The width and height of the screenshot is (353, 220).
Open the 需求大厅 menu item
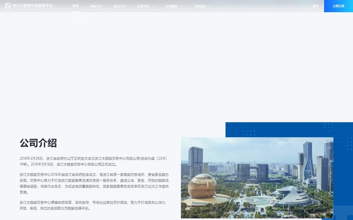coord(120,6)
